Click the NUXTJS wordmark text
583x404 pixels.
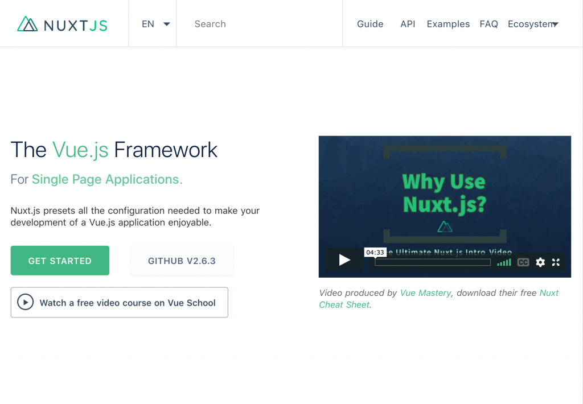pyautogui.click(x=76, y=26)
